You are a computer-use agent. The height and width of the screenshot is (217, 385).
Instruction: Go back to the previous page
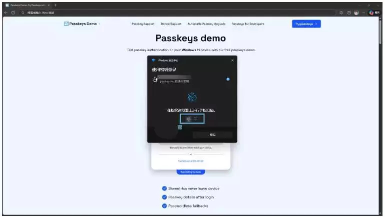point(6,13)
